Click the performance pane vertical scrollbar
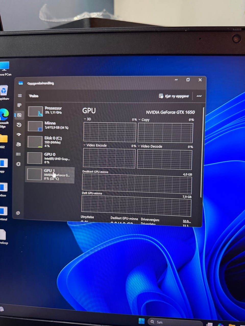The width and height of the screenshot is (245, 326). coord(202,153)
